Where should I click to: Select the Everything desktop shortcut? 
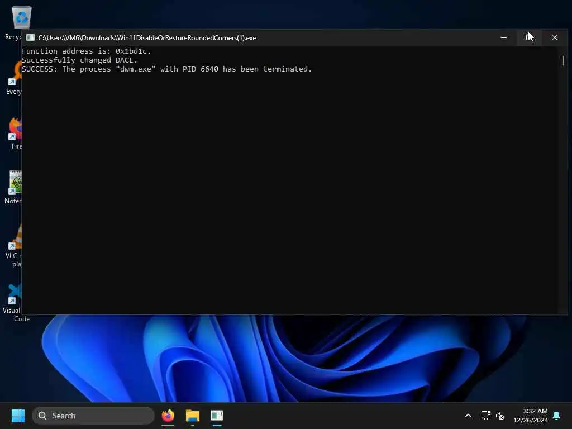[13, 78]
